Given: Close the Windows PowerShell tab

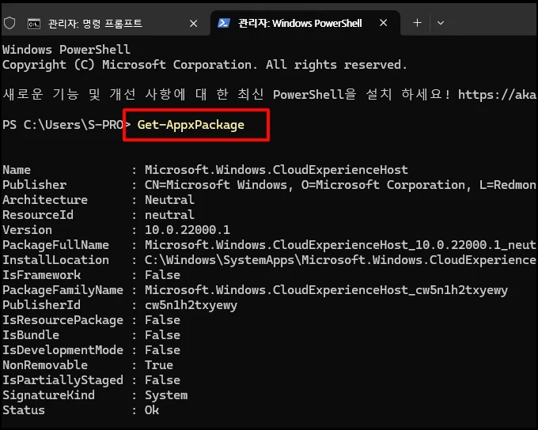Looking at the screenshot, I should (384, 23).
